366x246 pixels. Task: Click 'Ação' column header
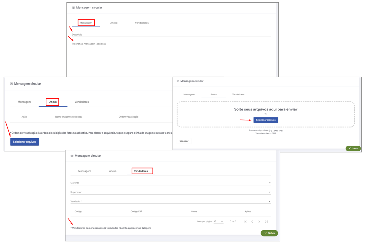[x=24, y=117]
